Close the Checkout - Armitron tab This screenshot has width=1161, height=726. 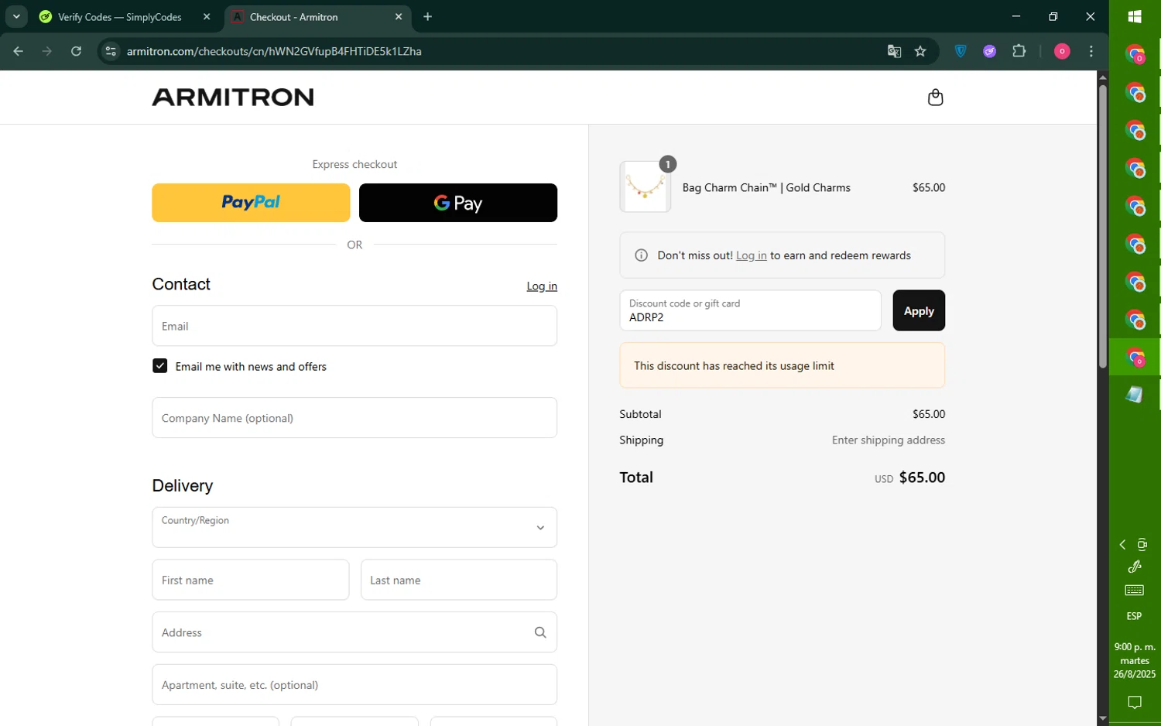click(399, 17)
